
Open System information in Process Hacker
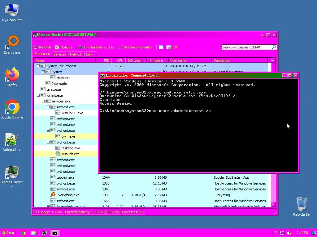pos(135,47)
